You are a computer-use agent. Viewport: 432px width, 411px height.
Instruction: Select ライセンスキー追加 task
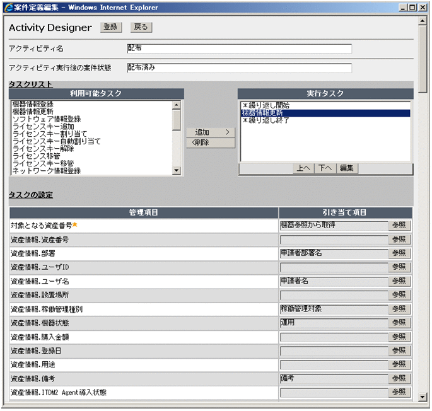(x=44, y=127)
